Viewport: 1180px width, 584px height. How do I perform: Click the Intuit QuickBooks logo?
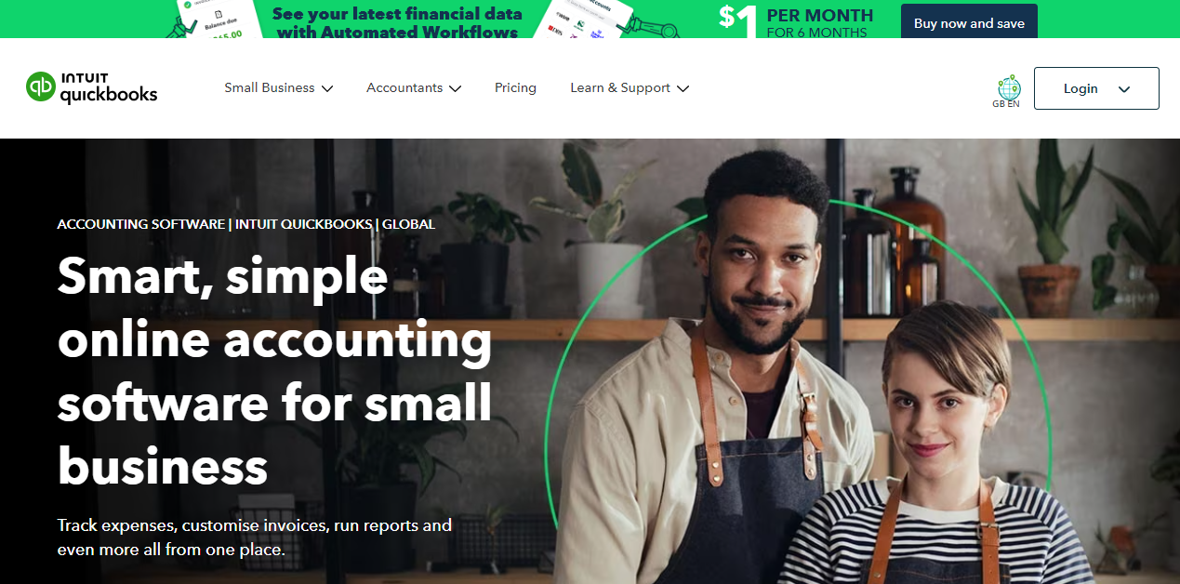(x=92, y=87)
